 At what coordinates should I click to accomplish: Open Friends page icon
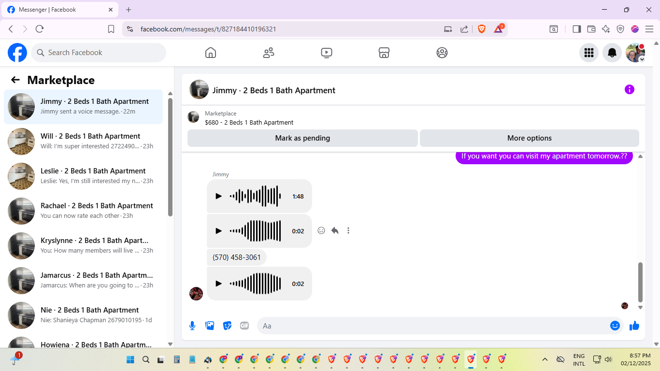click(269, 53)
